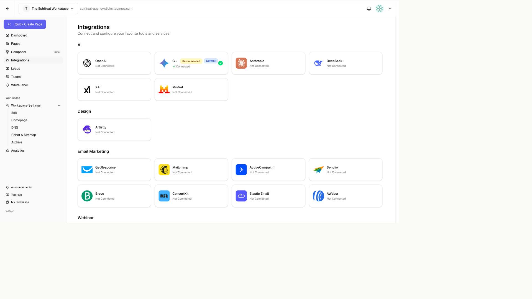Open the Archive sub-item
The height and width of the screenshot is (299, 532).
coord(17,142)
